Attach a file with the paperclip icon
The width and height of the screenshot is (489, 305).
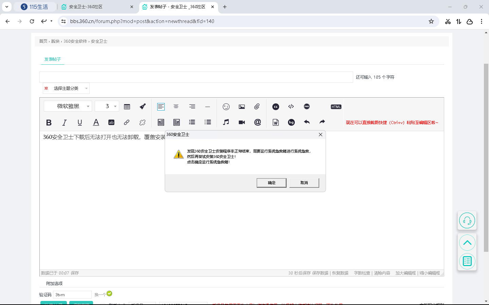point(257,106)
